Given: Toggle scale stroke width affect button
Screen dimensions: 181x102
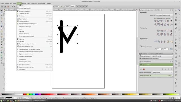Looking at the screenshot, I should click(x=77, y=7).
